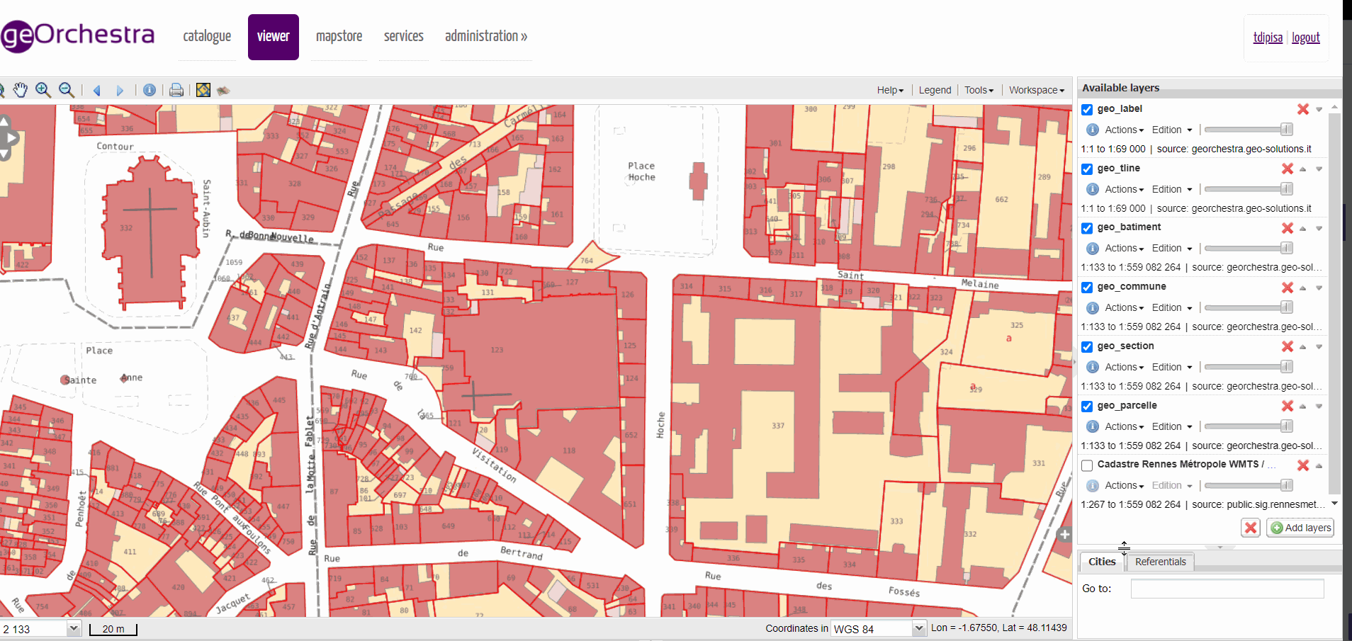Go back to previous map extent
1352x641 pixels.
(97, 91)
